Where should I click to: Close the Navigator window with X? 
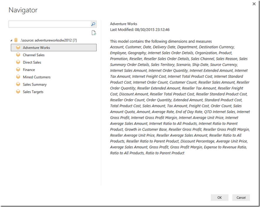254,4
